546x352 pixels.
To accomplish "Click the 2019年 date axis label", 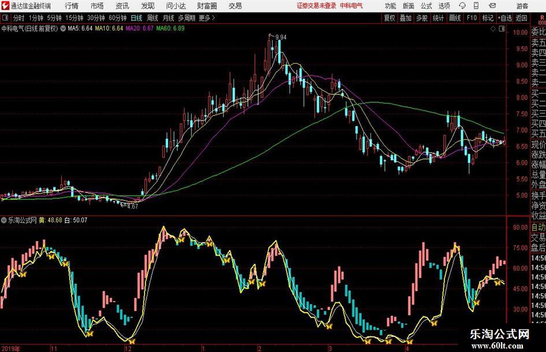I will click(x=10, y=349).
